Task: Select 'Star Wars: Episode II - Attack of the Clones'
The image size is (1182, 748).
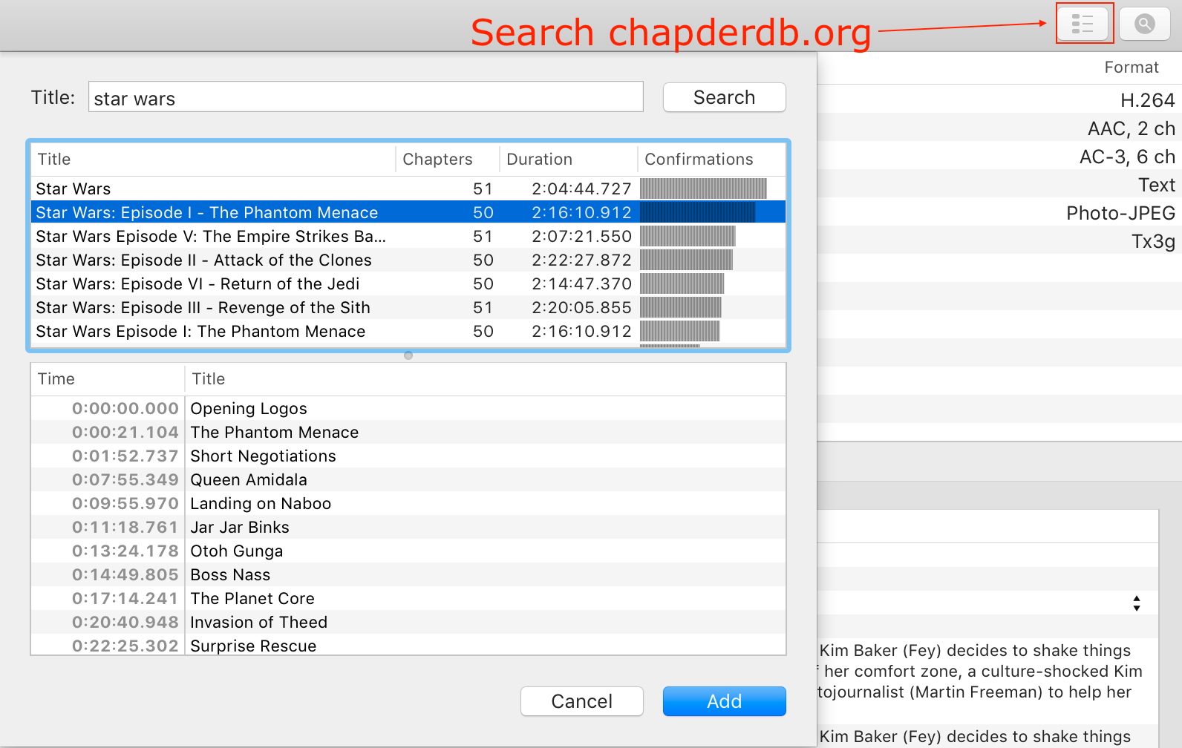Action: click(x=408, y=260)
